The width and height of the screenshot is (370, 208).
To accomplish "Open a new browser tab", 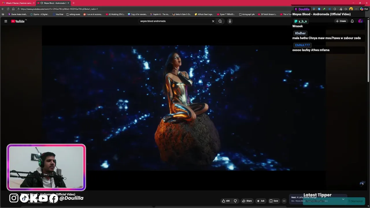I will click(73, 3).
